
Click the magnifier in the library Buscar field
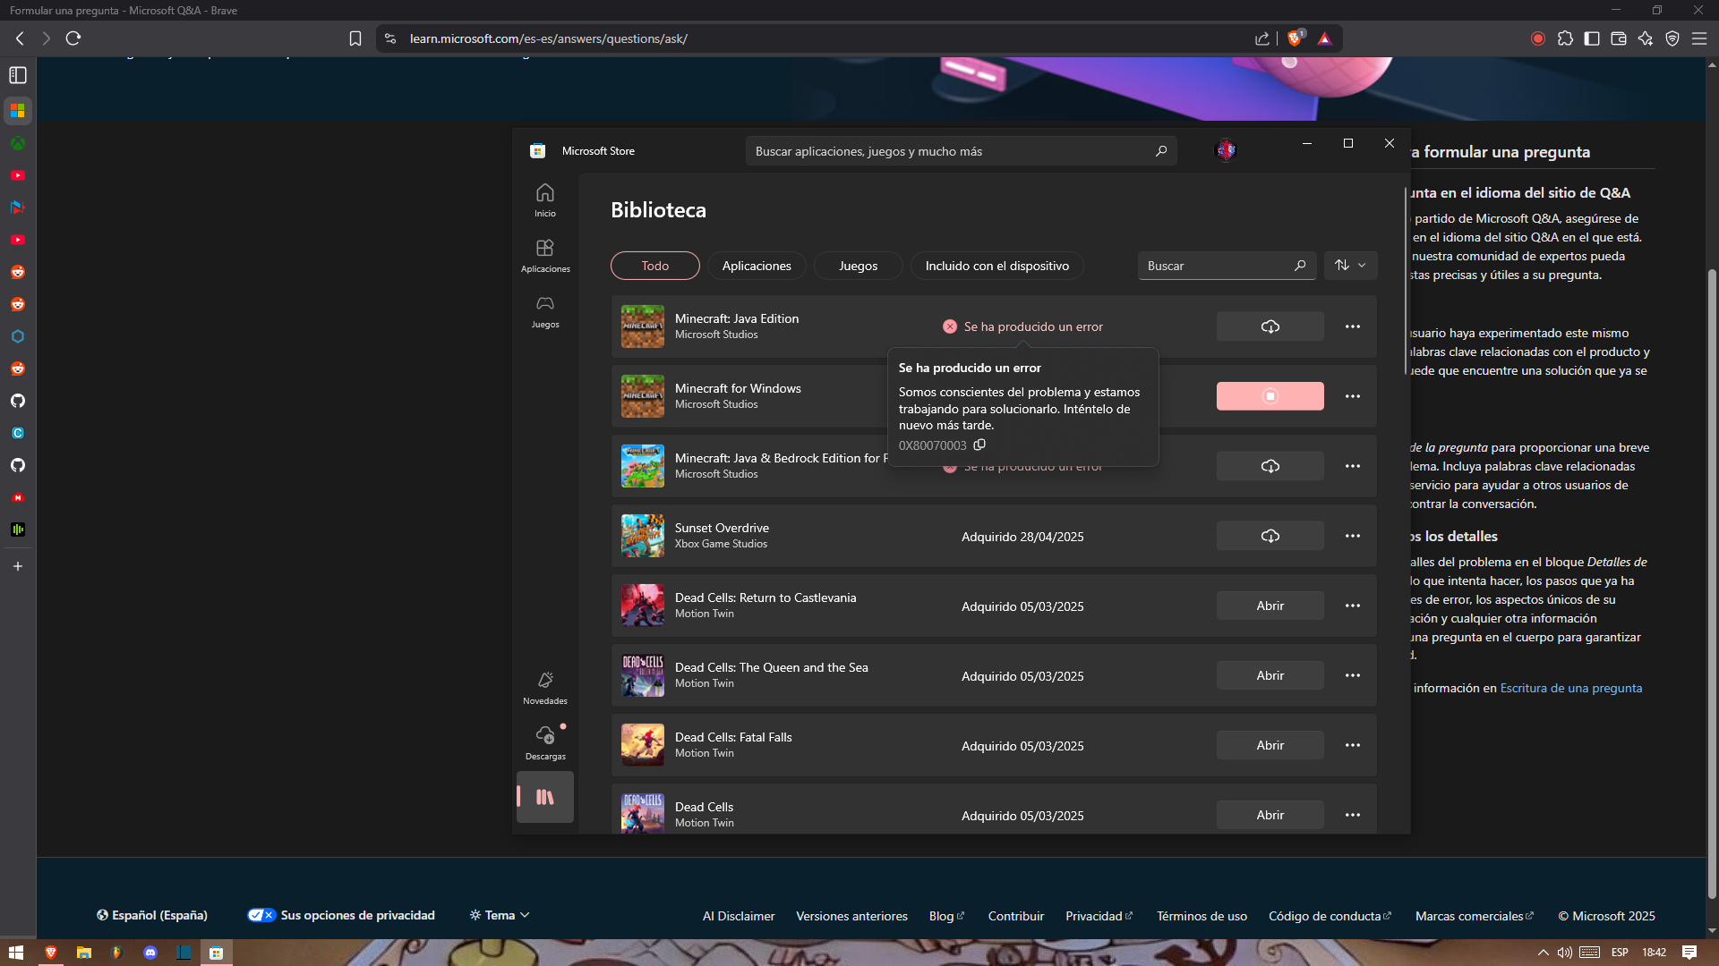pos(1300,266)
